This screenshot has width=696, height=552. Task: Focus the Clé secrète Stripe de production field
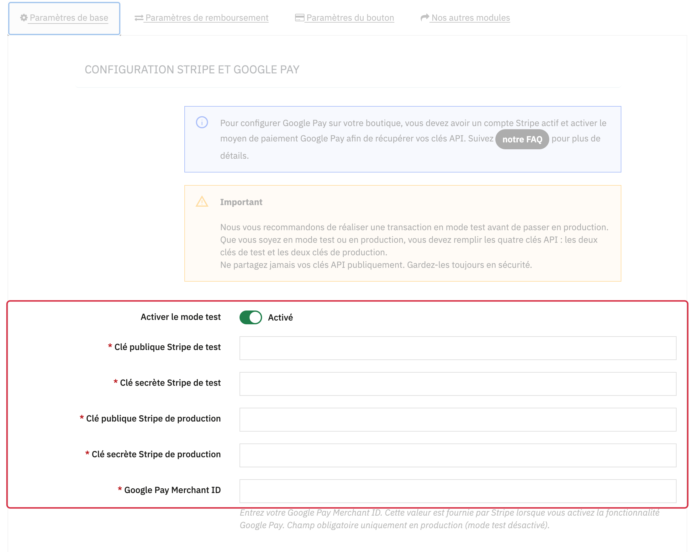[458, 455]
